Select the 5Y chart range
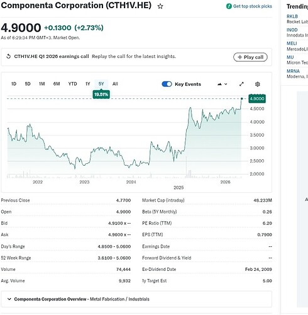 101,84
